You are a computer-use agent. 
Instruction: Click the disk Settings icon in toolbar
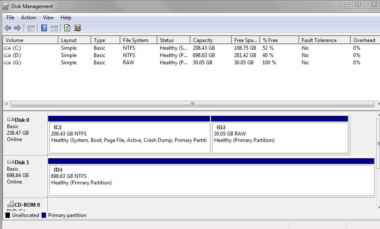77,28
